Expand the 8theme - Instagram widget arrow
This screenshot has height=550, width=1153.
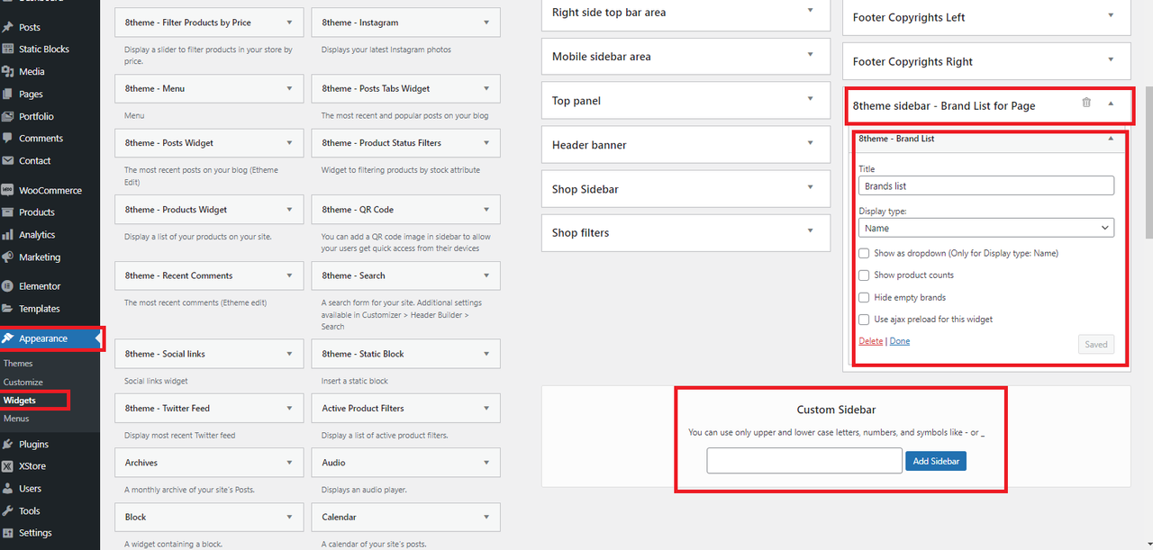486,23
